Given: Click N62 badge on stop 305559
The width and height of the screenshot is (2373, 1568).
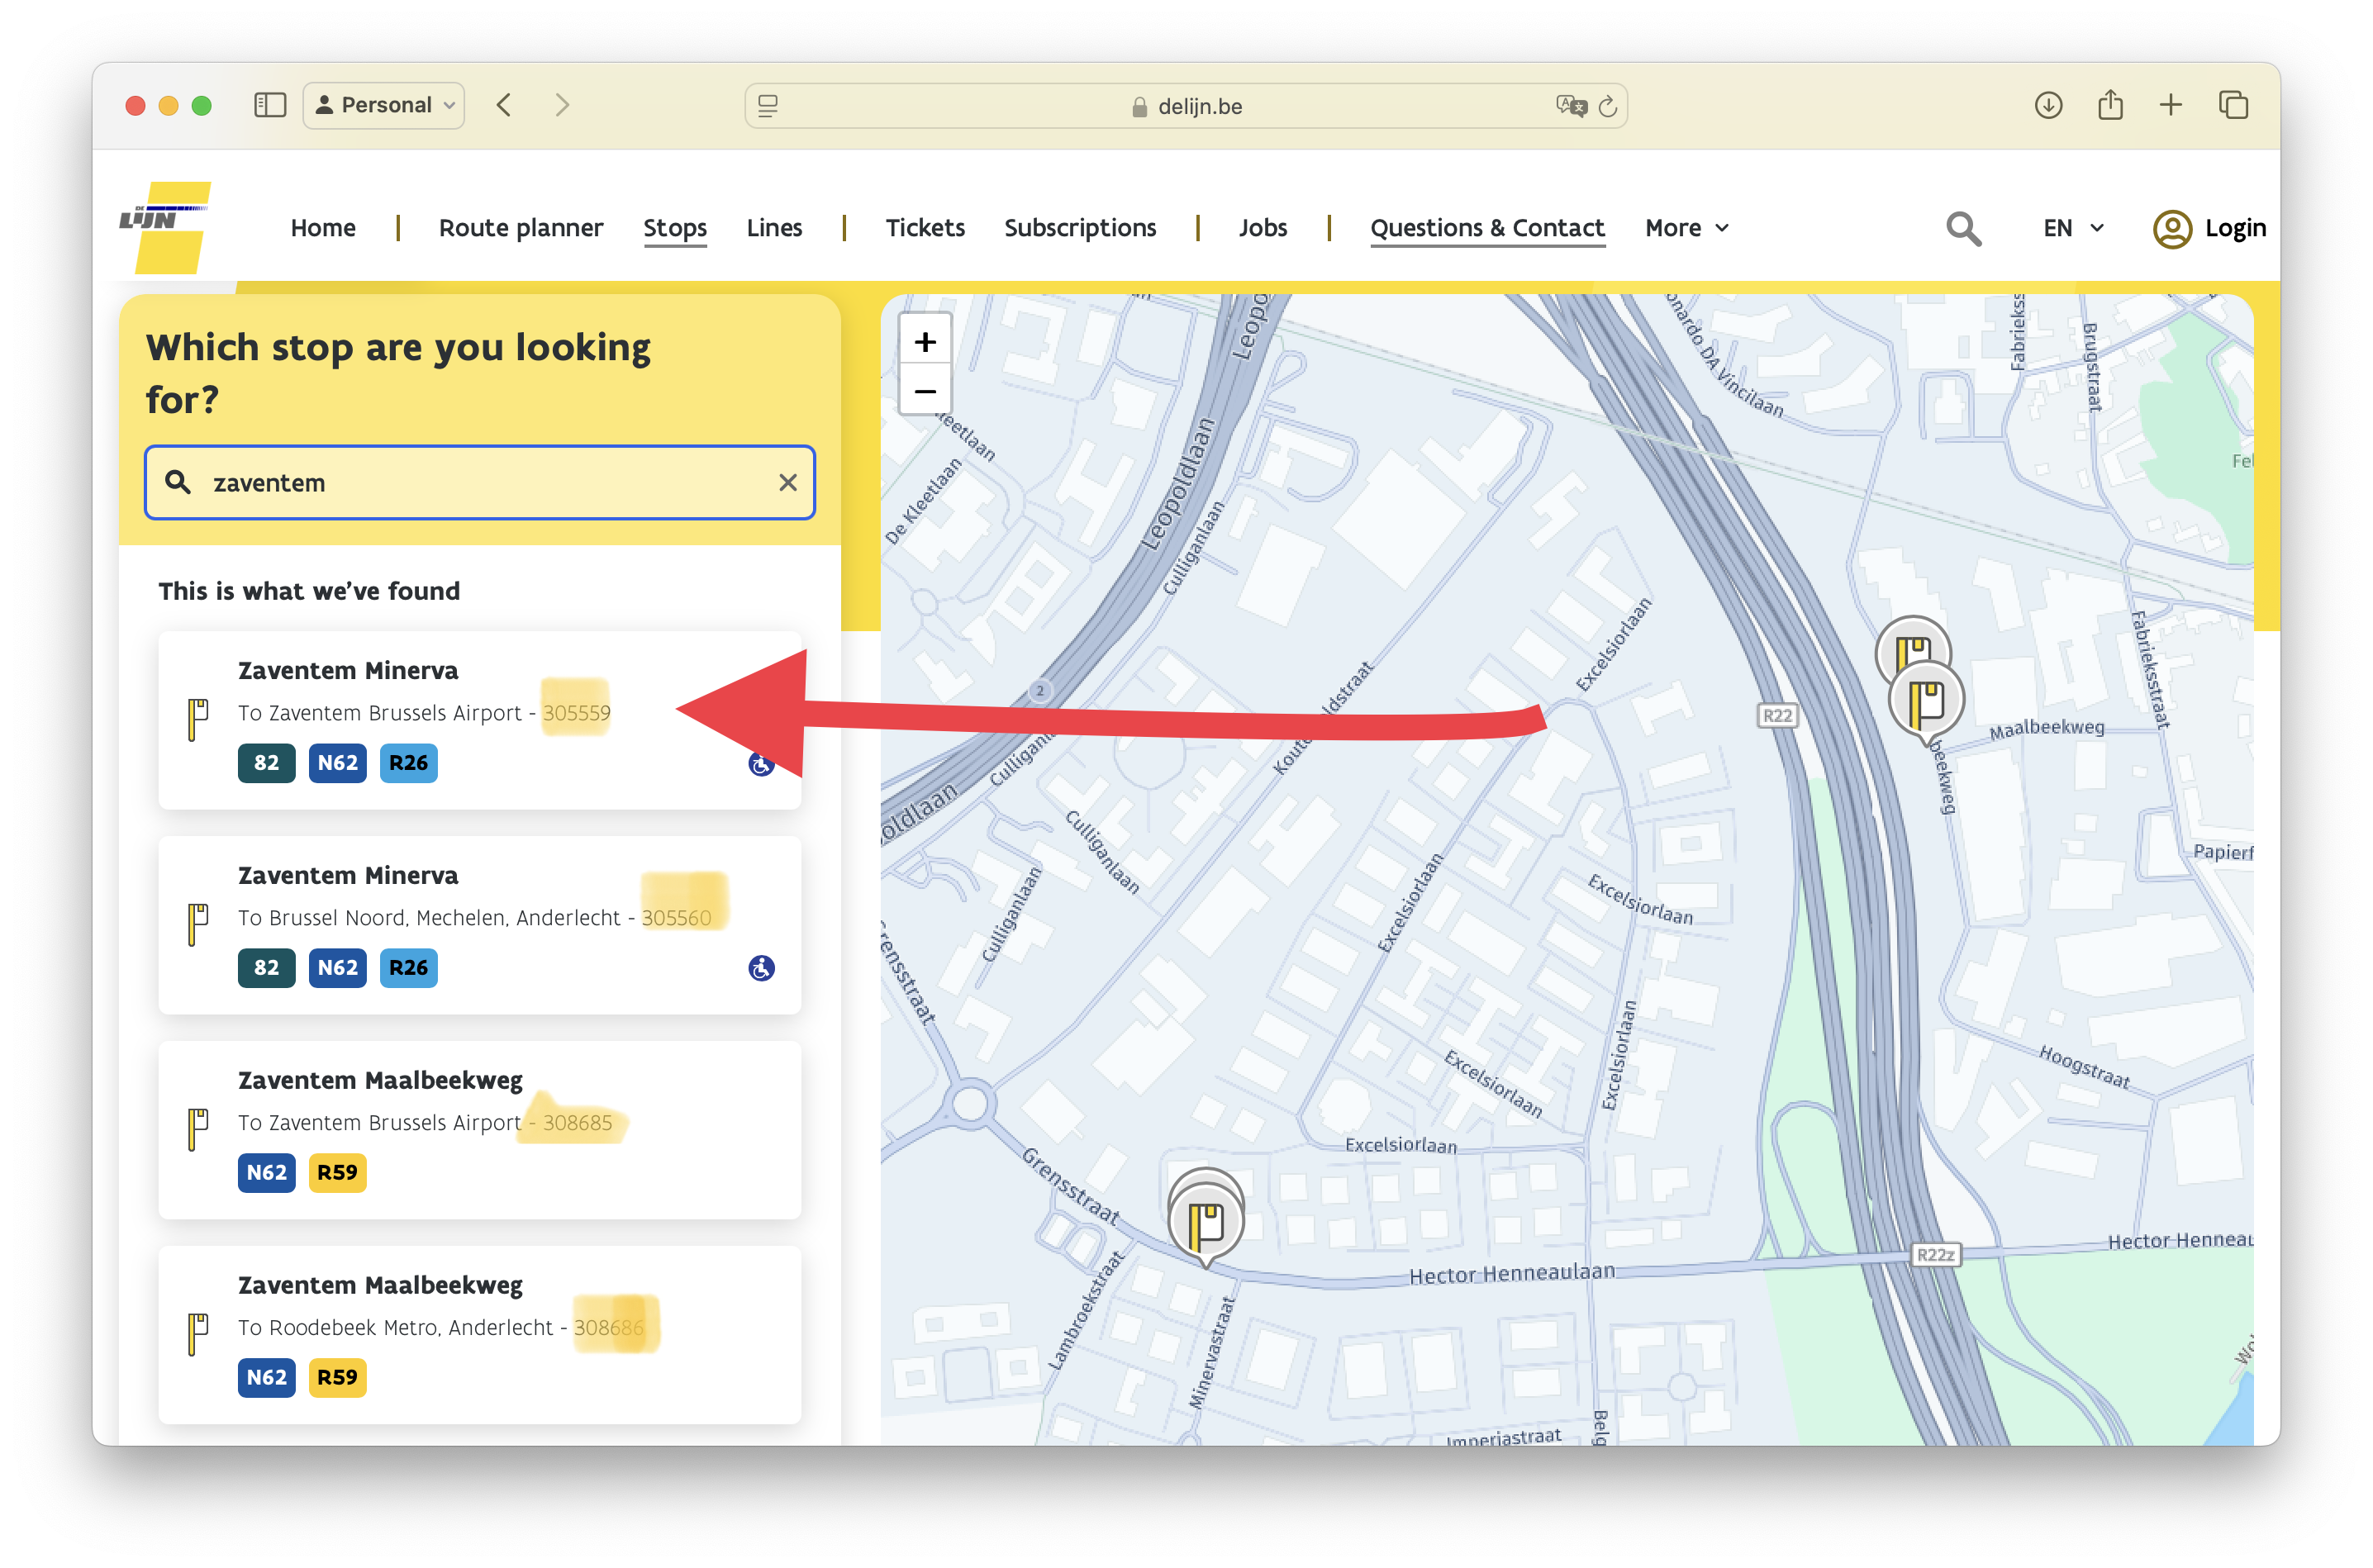Looking at the screenshot, I should tap(337, 763).
